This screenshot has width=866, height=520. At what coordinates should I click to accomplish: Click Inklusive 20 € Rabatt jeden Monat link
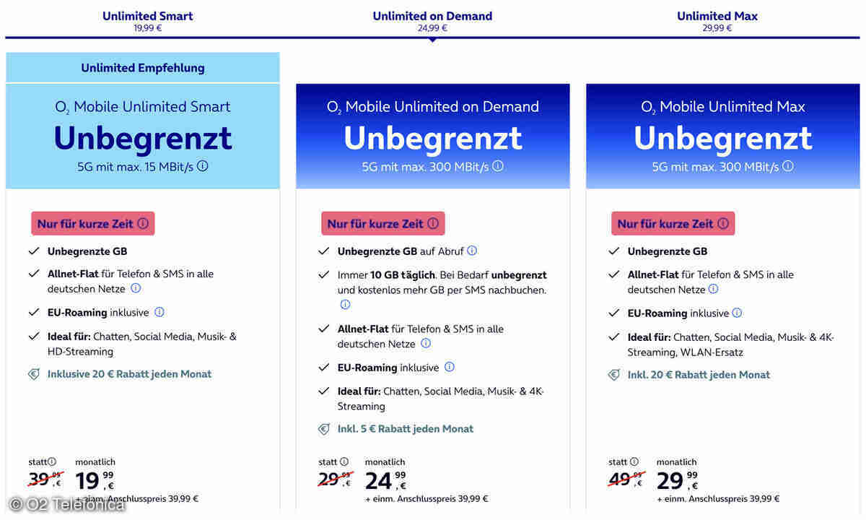[x=129, y=374]
